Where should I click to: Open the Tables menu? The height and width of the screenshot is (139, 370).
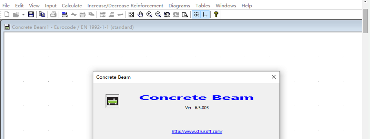pos(203,6)
